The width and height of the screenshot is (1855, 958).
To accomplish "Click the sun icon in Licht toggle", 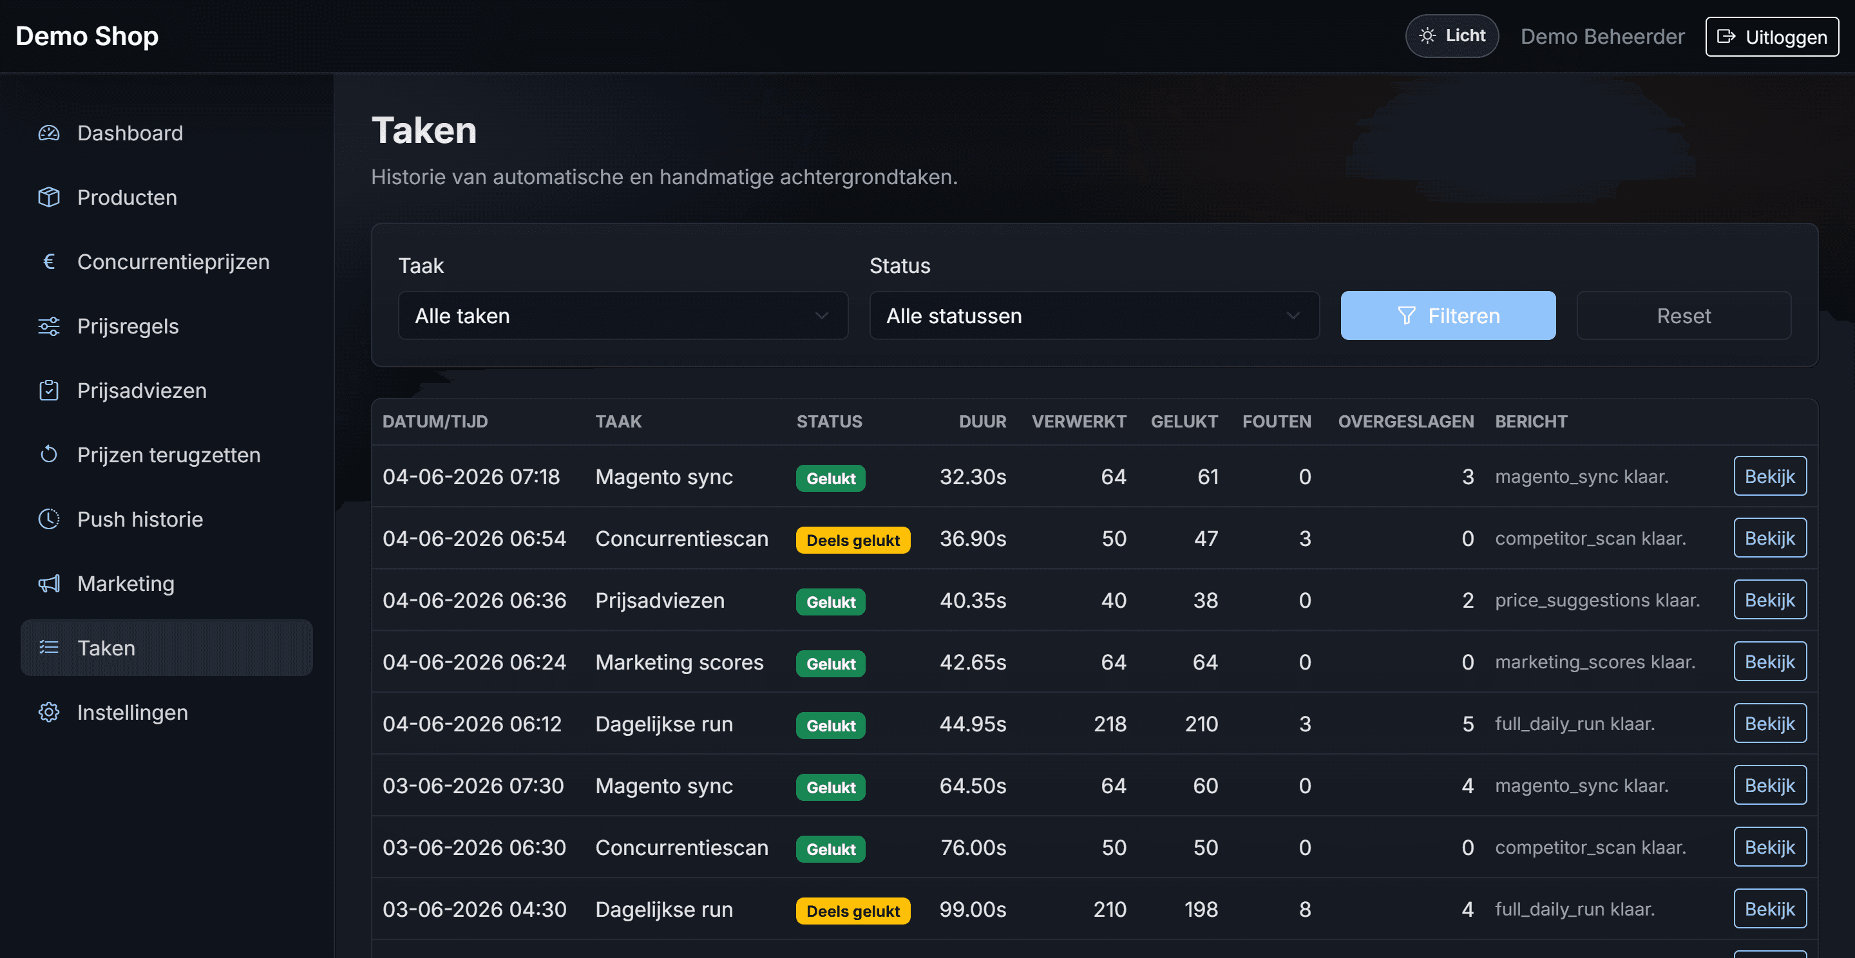I will pos(1427,35).
